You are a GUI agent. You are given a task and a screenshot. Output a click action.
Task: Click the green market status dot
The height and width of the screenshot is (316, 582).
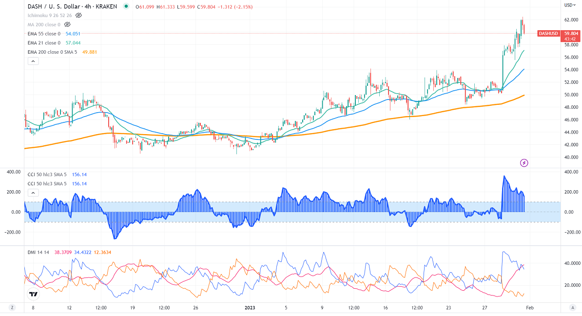(x=127, y=6)
